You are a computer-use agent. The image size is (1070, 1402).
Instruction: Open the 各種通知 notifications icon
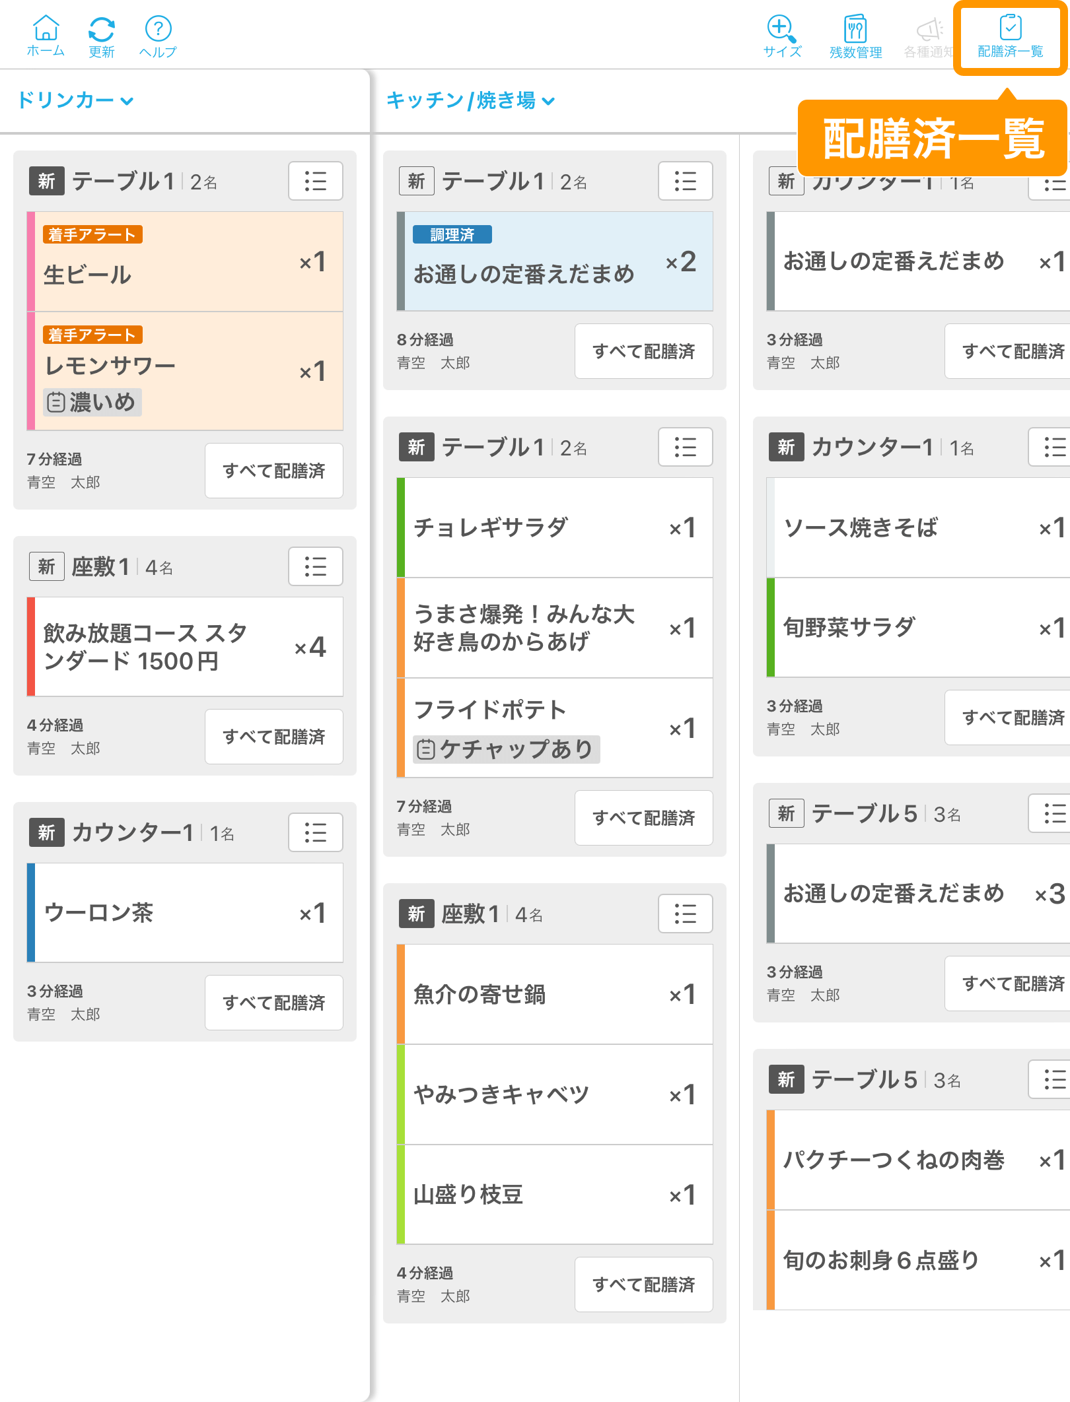click(x=929, y=36)
